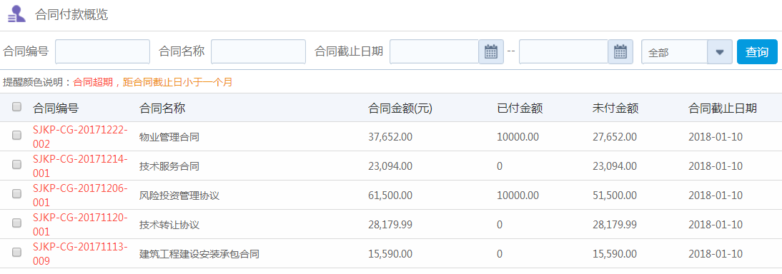
Task: Click the unpaid amount 15,590.00
Action: [x=615, y=254]
